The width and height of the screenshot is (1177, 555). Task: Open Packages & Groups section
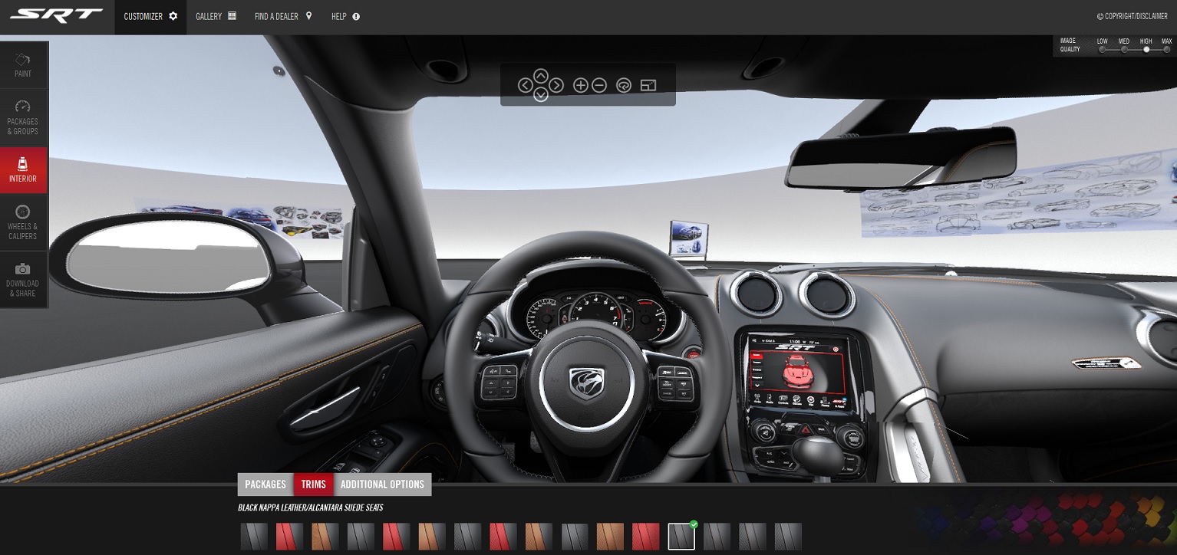pyautogui.click(x=23, y=117)
